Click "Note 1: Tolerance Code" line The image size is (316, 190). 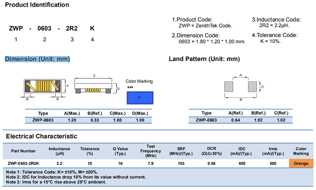click(52, 172)
